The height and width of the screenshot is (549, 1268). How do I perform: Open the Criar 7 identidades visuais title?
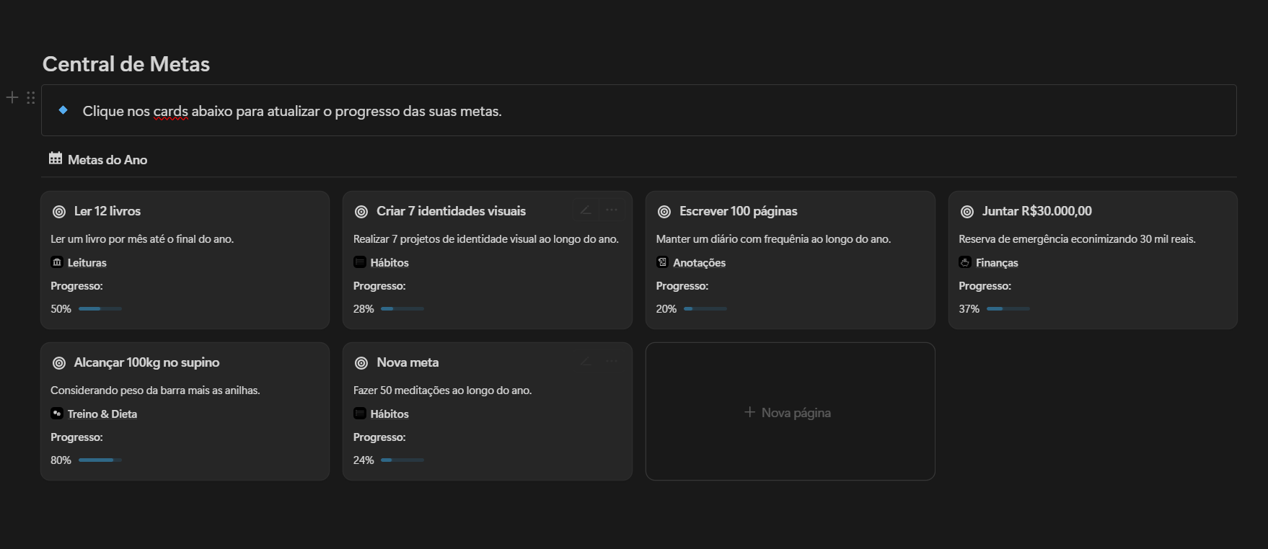tap(452, 211)
